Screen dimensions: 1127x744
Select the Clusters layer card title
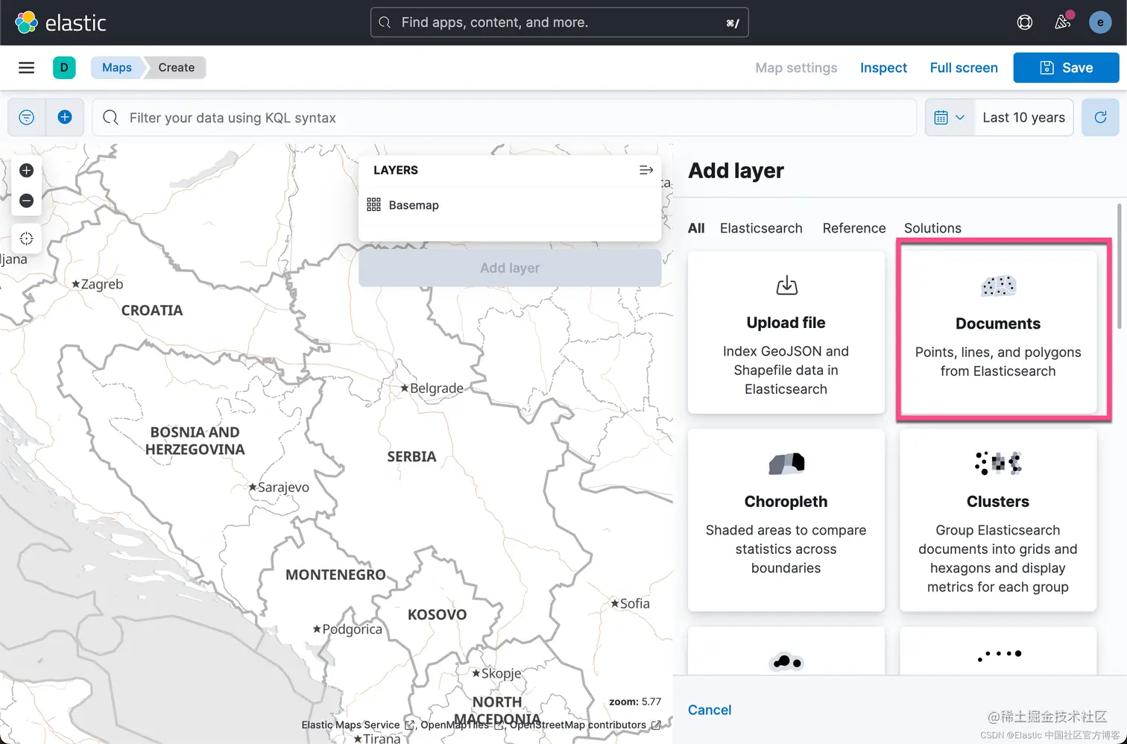click(998, 502)
